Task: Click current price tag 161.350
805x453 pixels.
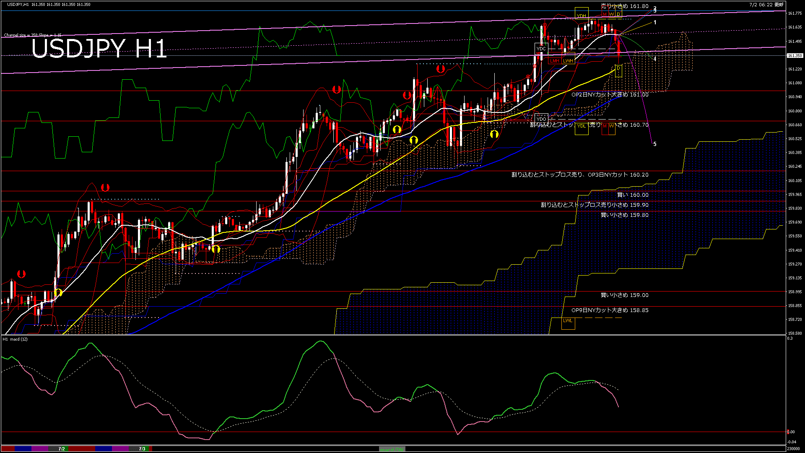Action: tap(795, 55)
